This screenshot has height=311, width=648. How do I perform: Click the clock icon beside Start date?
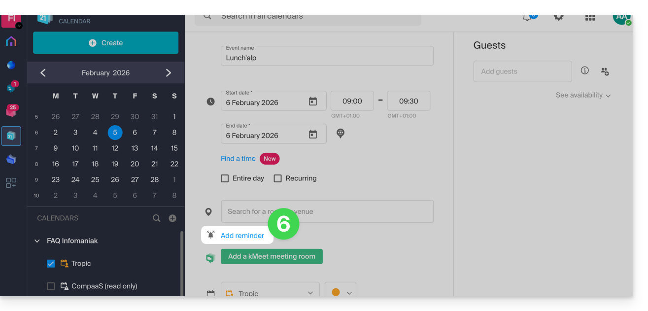(x=210, y=102)
